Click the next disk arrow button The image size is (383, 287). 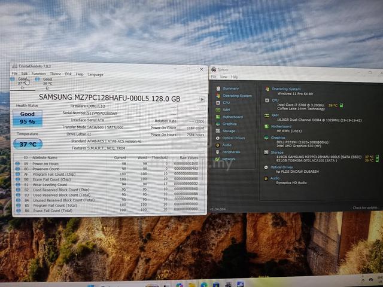tap(202, 99)
